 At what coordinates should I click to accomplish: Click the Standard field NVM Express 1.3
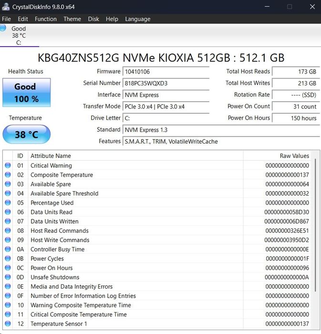click(221, 130)
